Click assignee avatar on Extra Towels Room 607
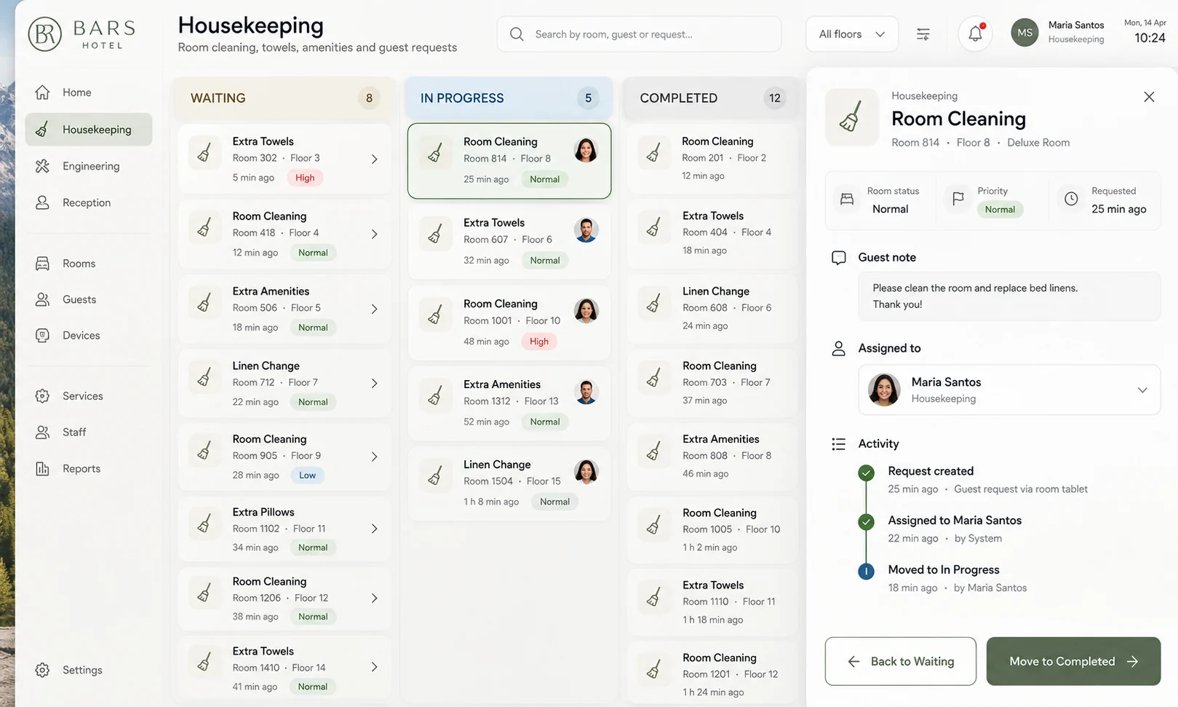The height and width of the screenshot is (707, 1178). (x=586, y=230)
